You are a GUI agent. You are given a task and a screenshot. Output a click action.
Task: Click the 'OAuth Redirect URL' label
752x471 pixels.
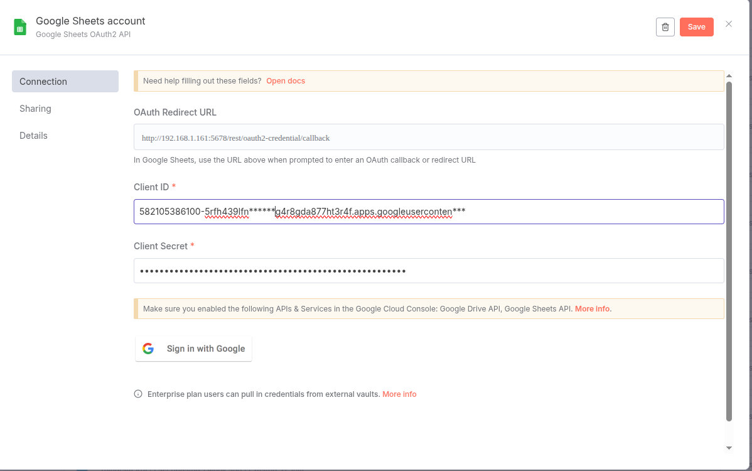pos(175,112)
